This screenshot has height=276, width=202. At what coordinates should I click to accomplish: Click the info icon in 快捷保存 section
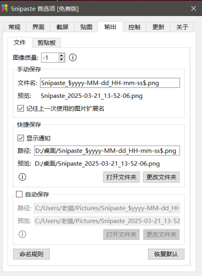point(22,177)
